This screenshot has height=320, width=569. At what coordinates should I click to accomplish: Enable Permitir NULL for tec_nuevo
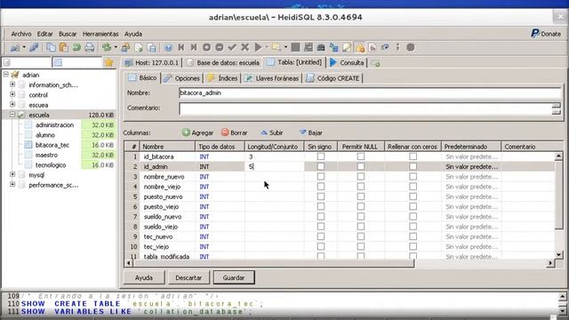pos(361,236)
